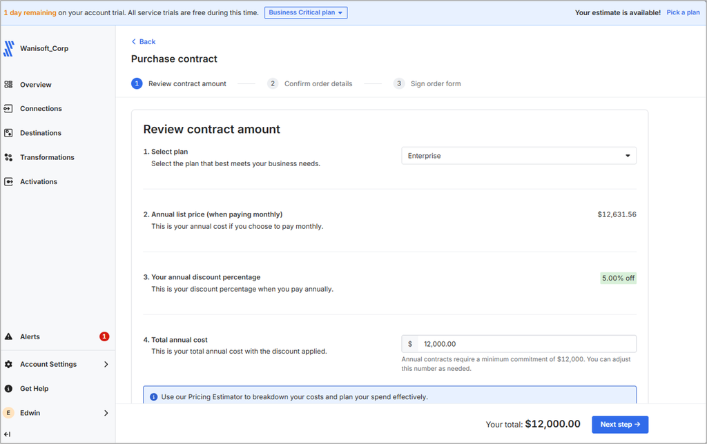This screenshot has height=444, width=707.
Task: Click the $12,631.56 annual list price
Action: 617,214
